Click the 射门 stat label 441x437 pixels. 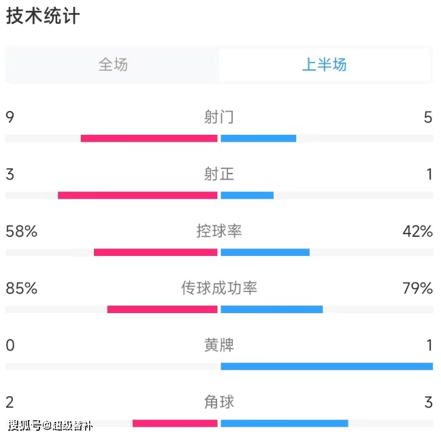(219, 117)
